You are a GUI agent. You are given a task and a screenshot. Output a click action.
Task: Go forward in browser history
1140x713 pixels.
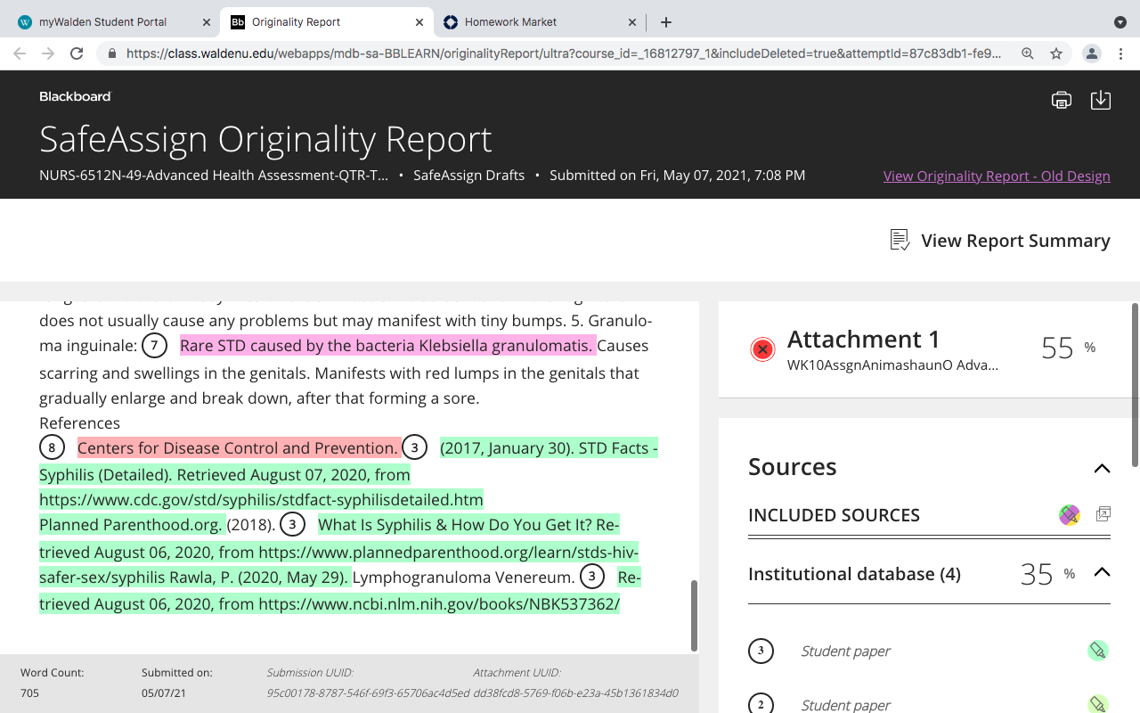[48, 53]
